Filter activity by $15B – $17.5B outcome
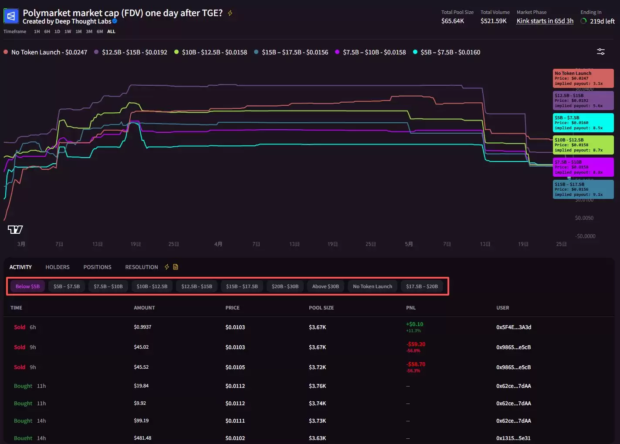Viewport: 620px width, 444px height. (242, 286)
